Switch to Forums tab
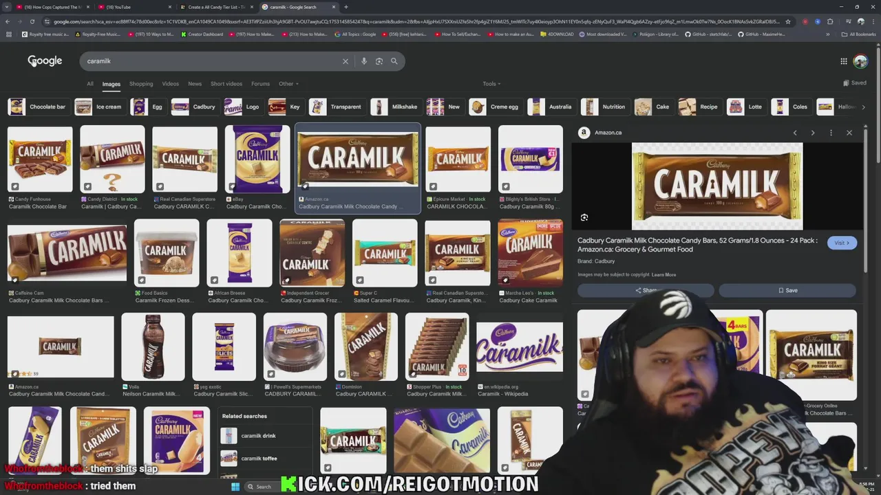Screen dimensions: 881x495 [260, 84]
